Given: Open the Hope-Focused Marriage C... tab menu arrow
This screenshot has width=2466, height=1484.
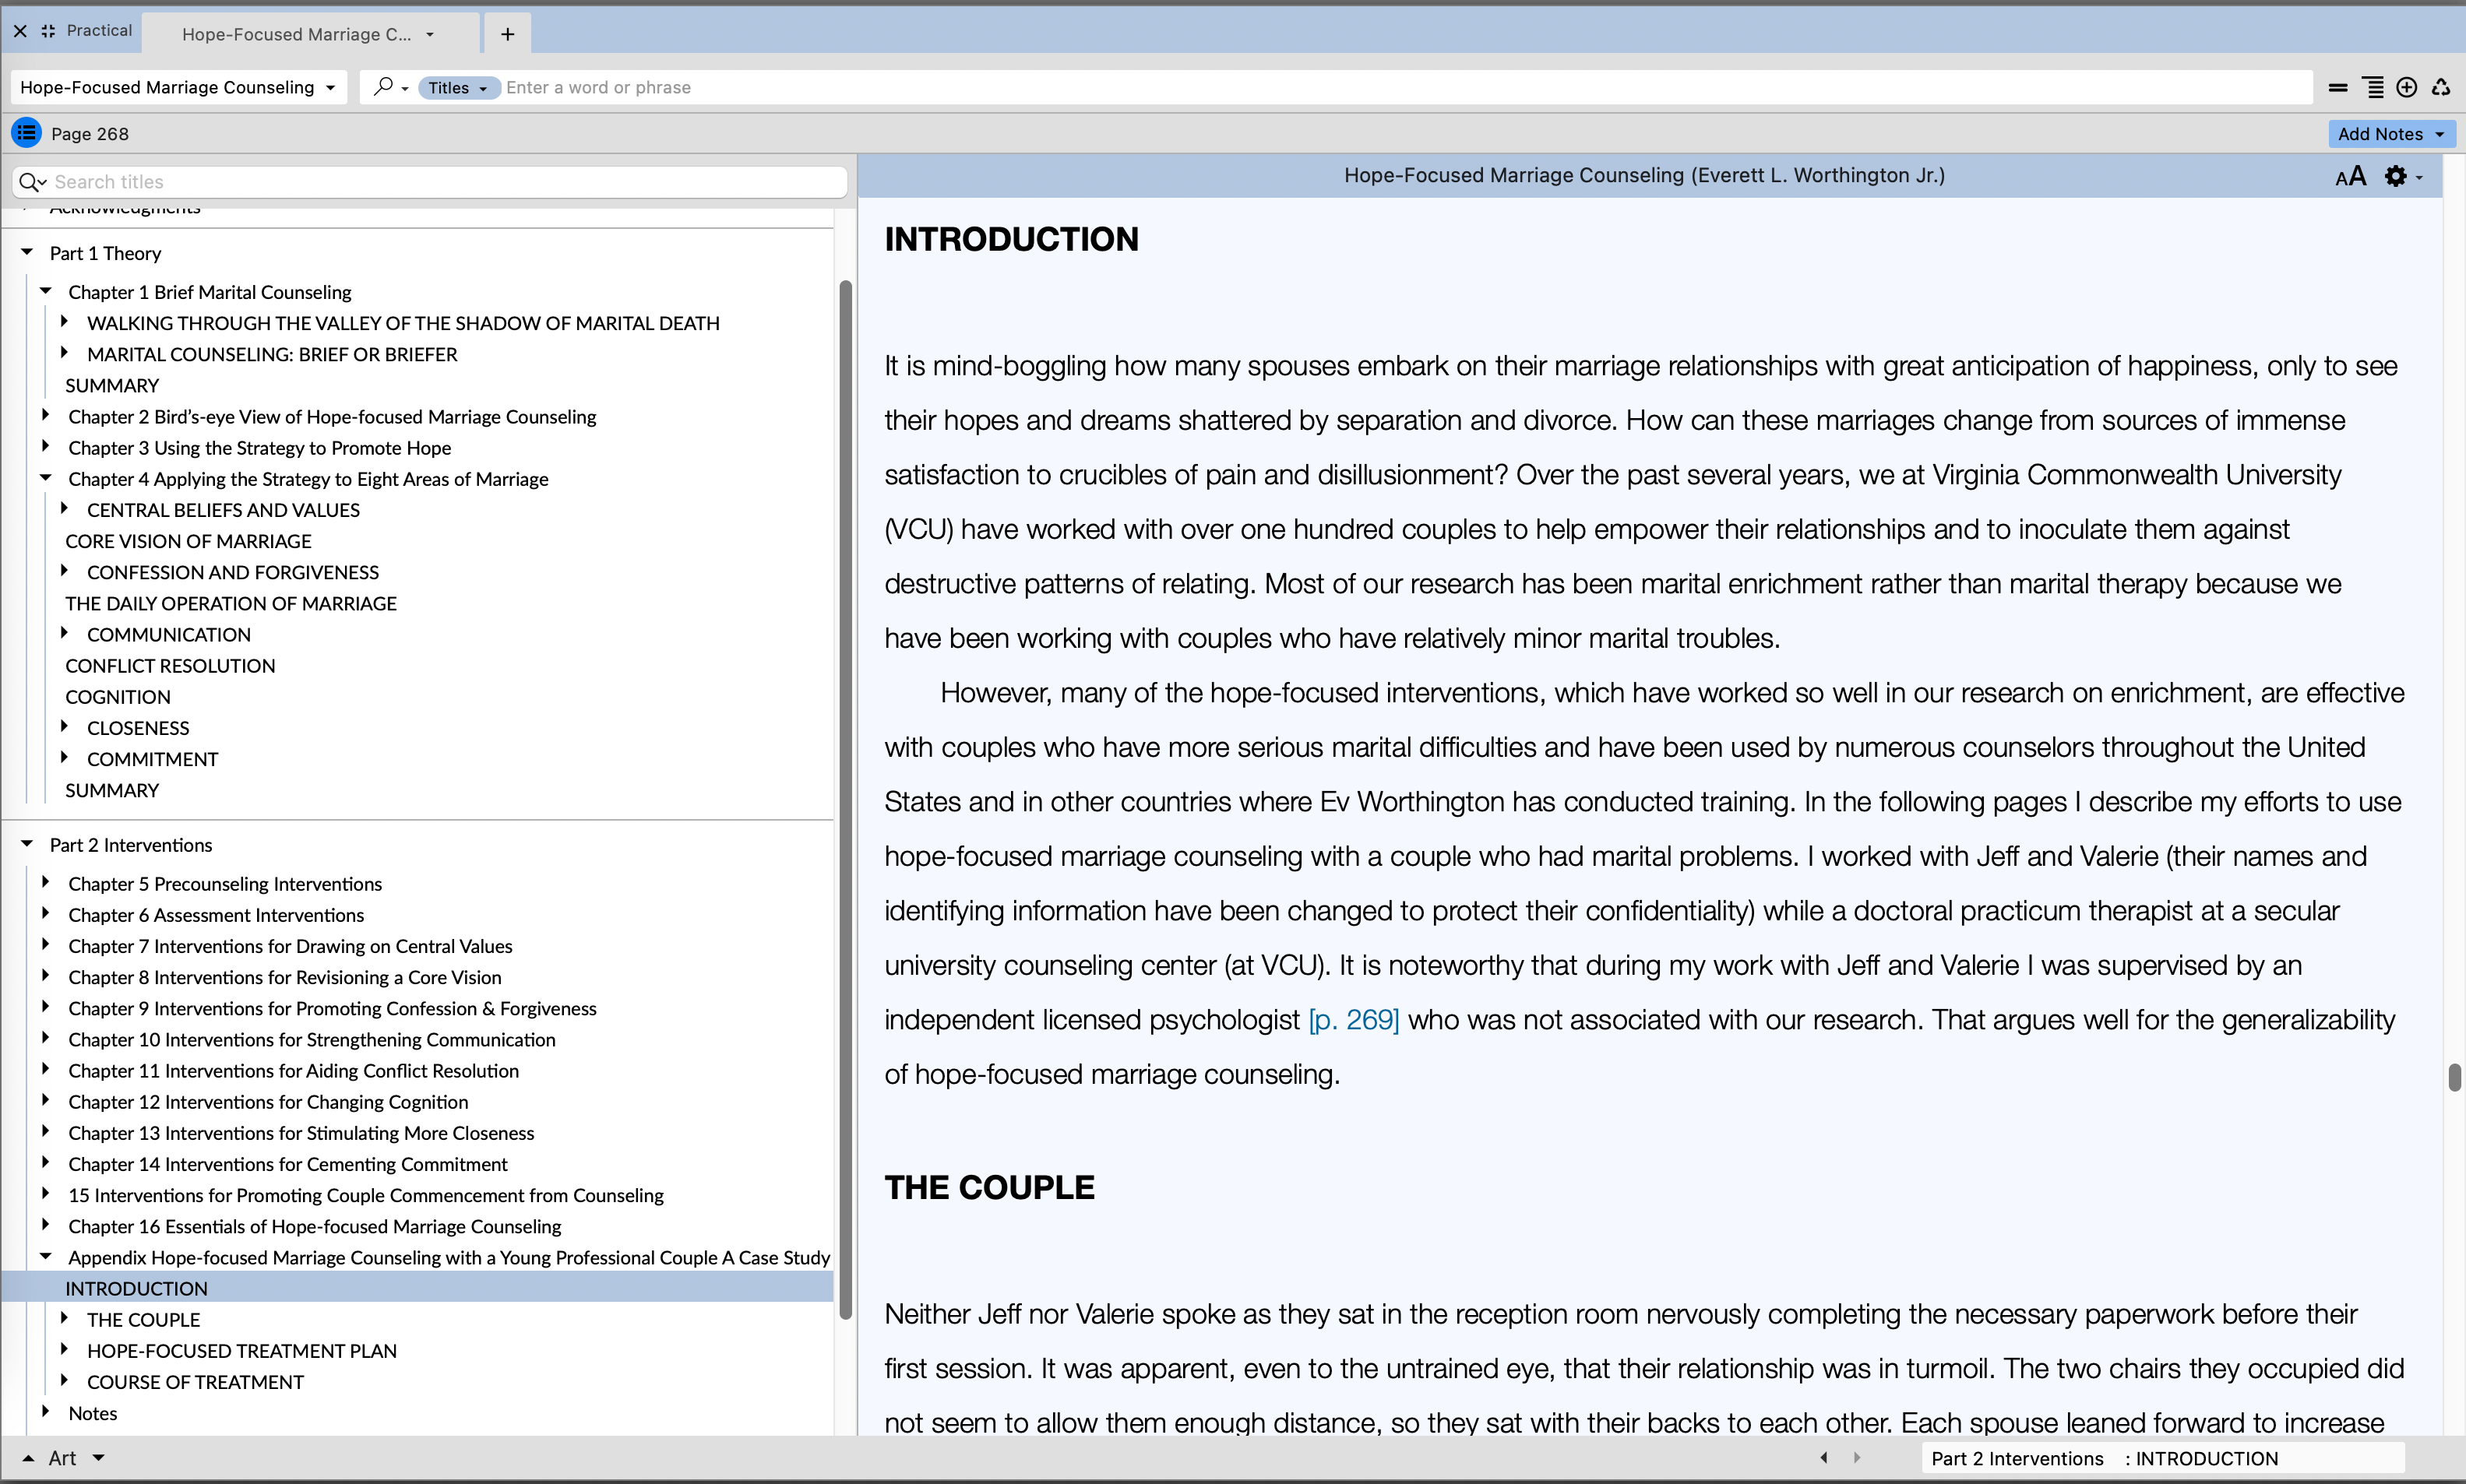Looking at the screenshot, I should pos(430,34).
